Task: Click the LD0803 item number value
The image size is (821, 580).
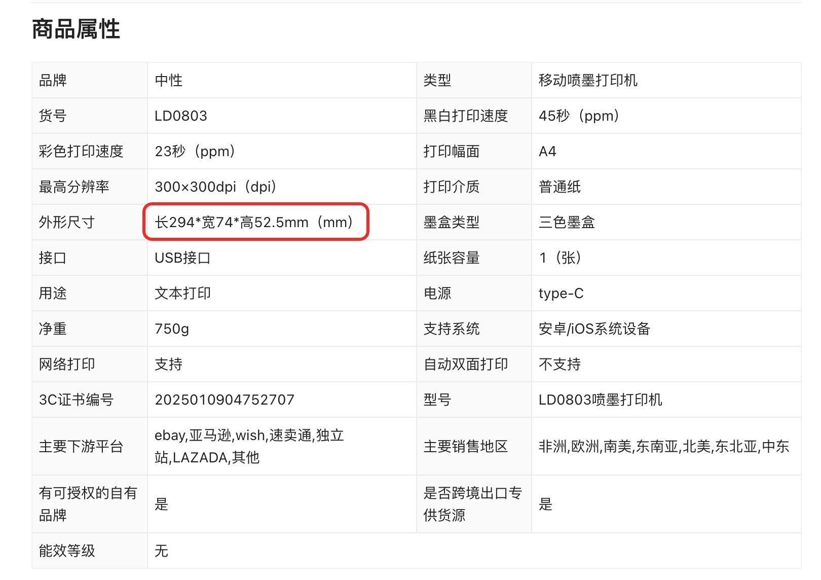Action: pos(181,116)
